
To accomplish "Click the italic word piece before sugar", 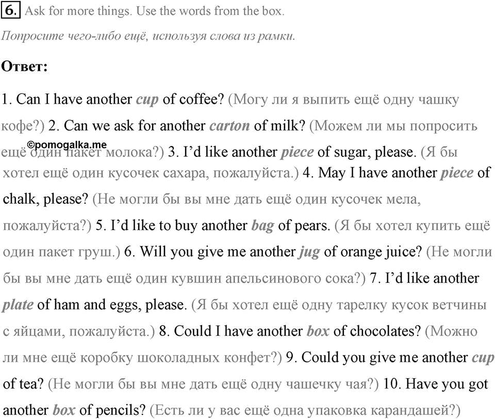I will (x=297, y=153).
